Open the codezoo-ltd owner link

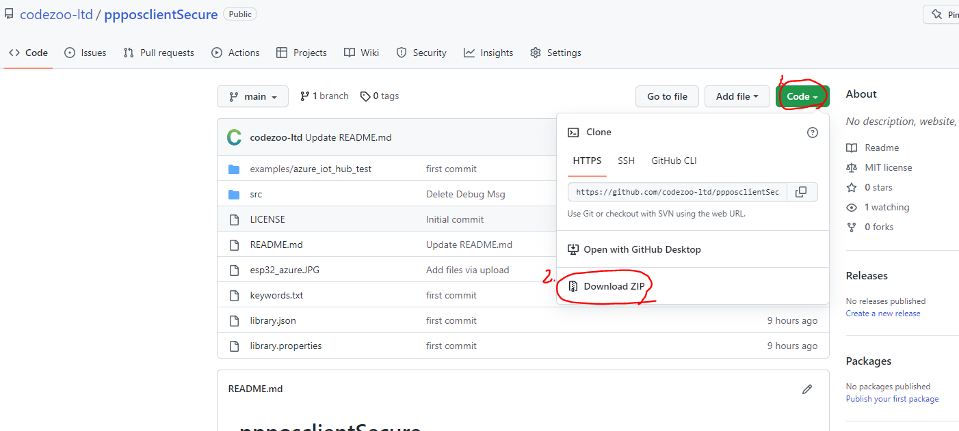click(x=56, y=14)
